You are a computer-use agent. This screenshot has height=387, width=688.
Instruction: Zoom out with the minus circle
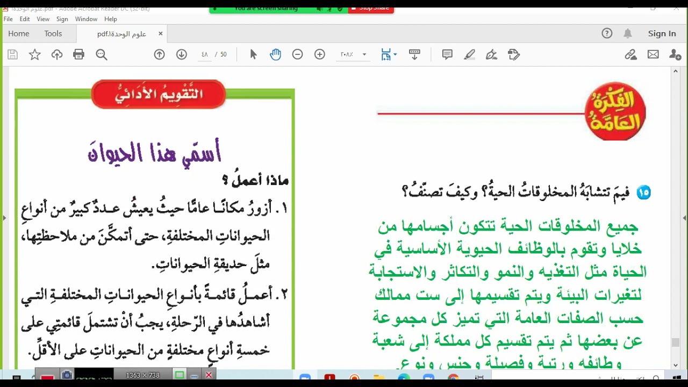click(297, 54)
